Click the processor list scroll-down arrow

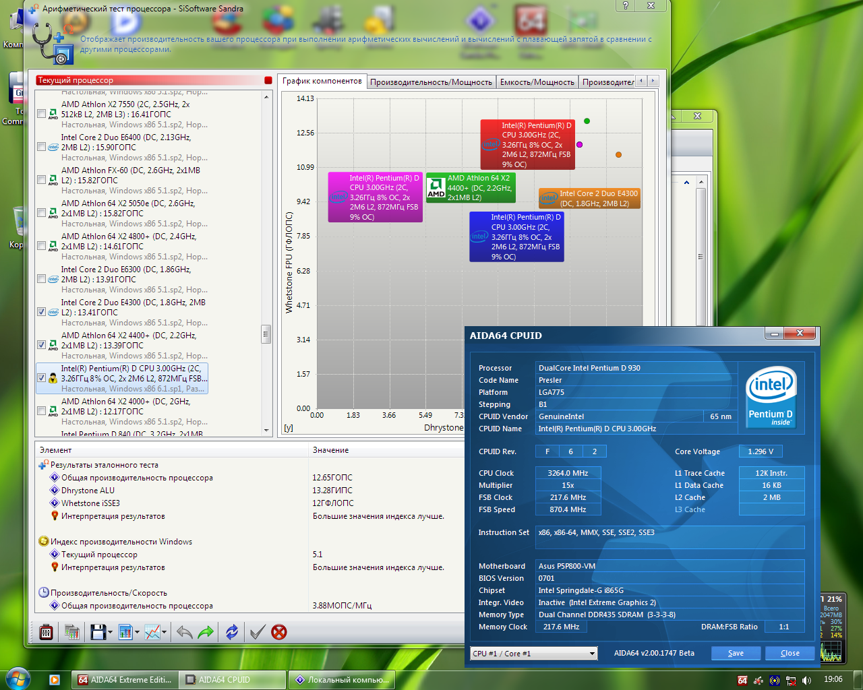click(x=266, y=430)
